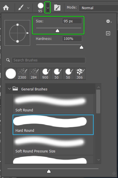Viewport: 118px width, 178px height.
Task: Click into the Search Brushes field
Action: tap(49, 60)
